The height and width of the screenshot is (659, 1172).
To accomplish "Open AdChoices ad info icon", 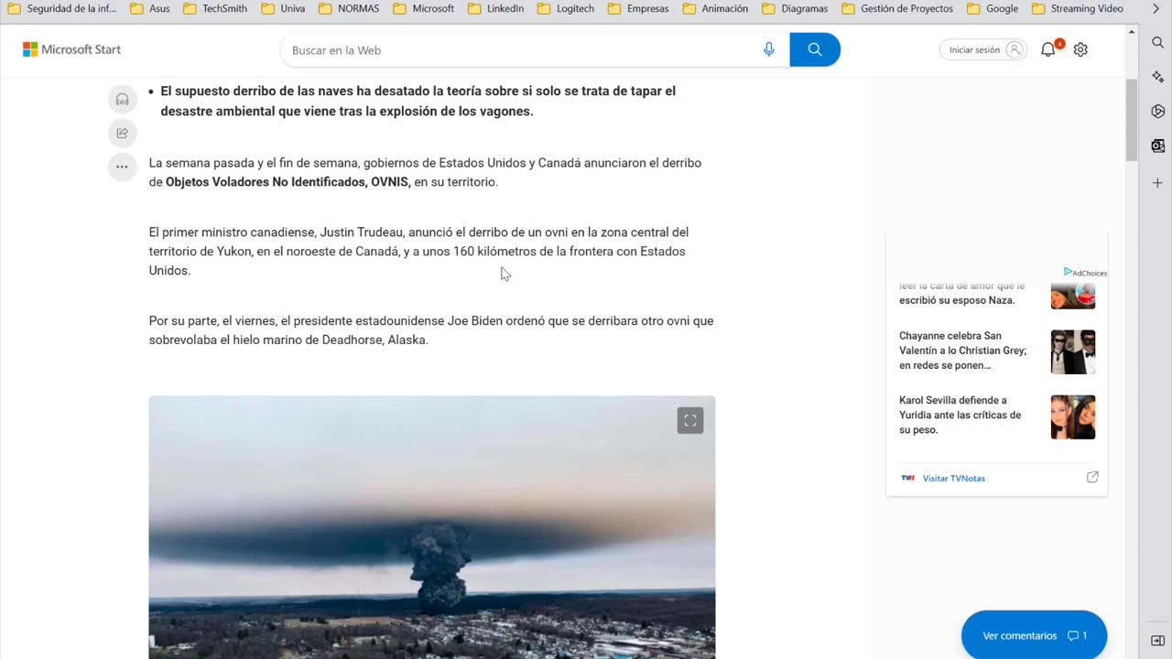I will tap(1085, 273).
